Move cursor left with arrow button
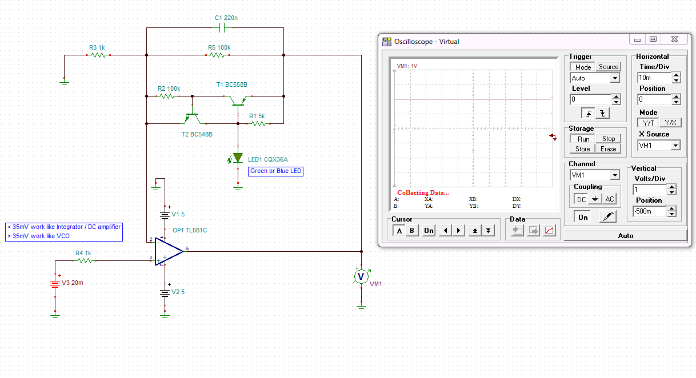Screen dimensions: 696x378 click(x=445, y=230)
